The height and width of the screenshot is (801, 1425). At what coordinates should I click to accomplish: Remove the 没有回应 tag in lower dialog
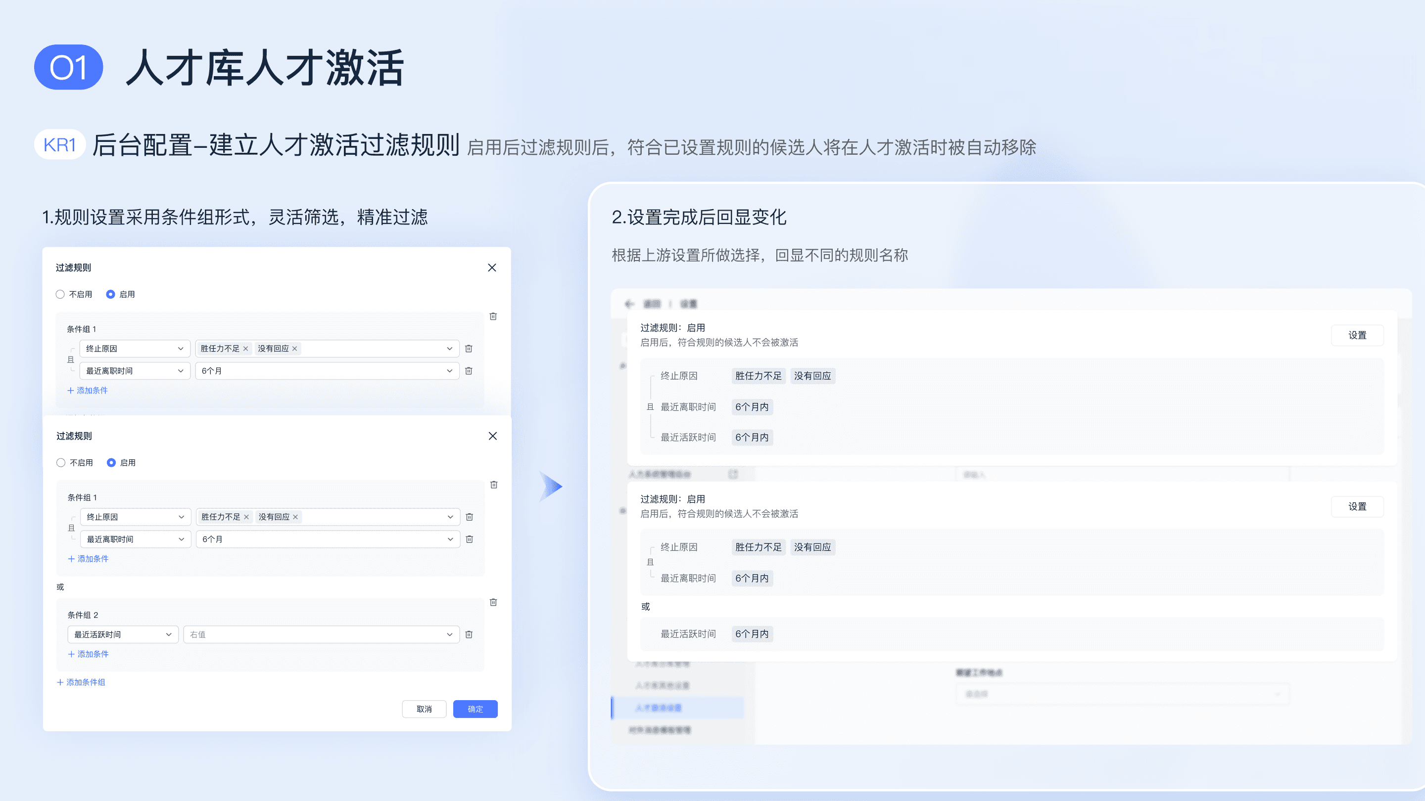tap(295, 517)
